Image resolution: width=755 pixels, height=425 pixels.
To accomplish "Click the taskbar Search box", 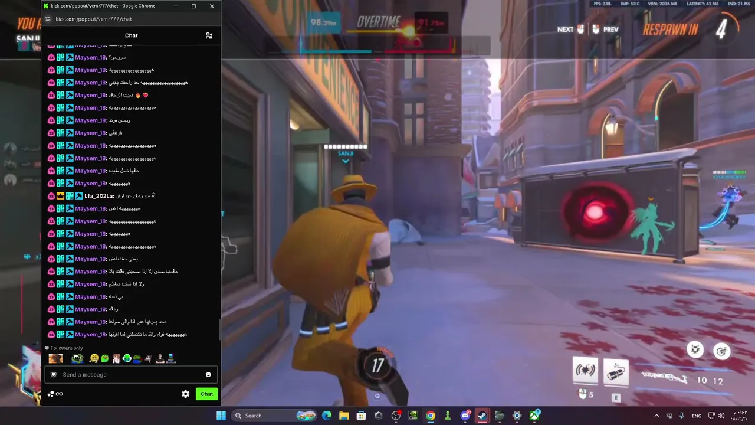I will click(x=275, y=416).
